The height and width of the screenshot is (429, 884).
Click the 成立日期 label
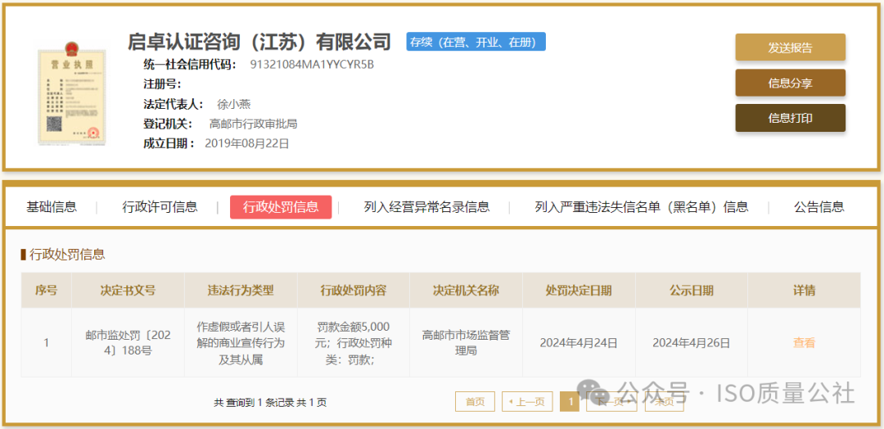pos(169,144)
